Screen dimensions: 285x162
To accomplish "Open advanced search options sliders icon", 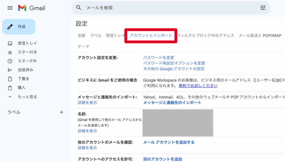I will (263, 8).
